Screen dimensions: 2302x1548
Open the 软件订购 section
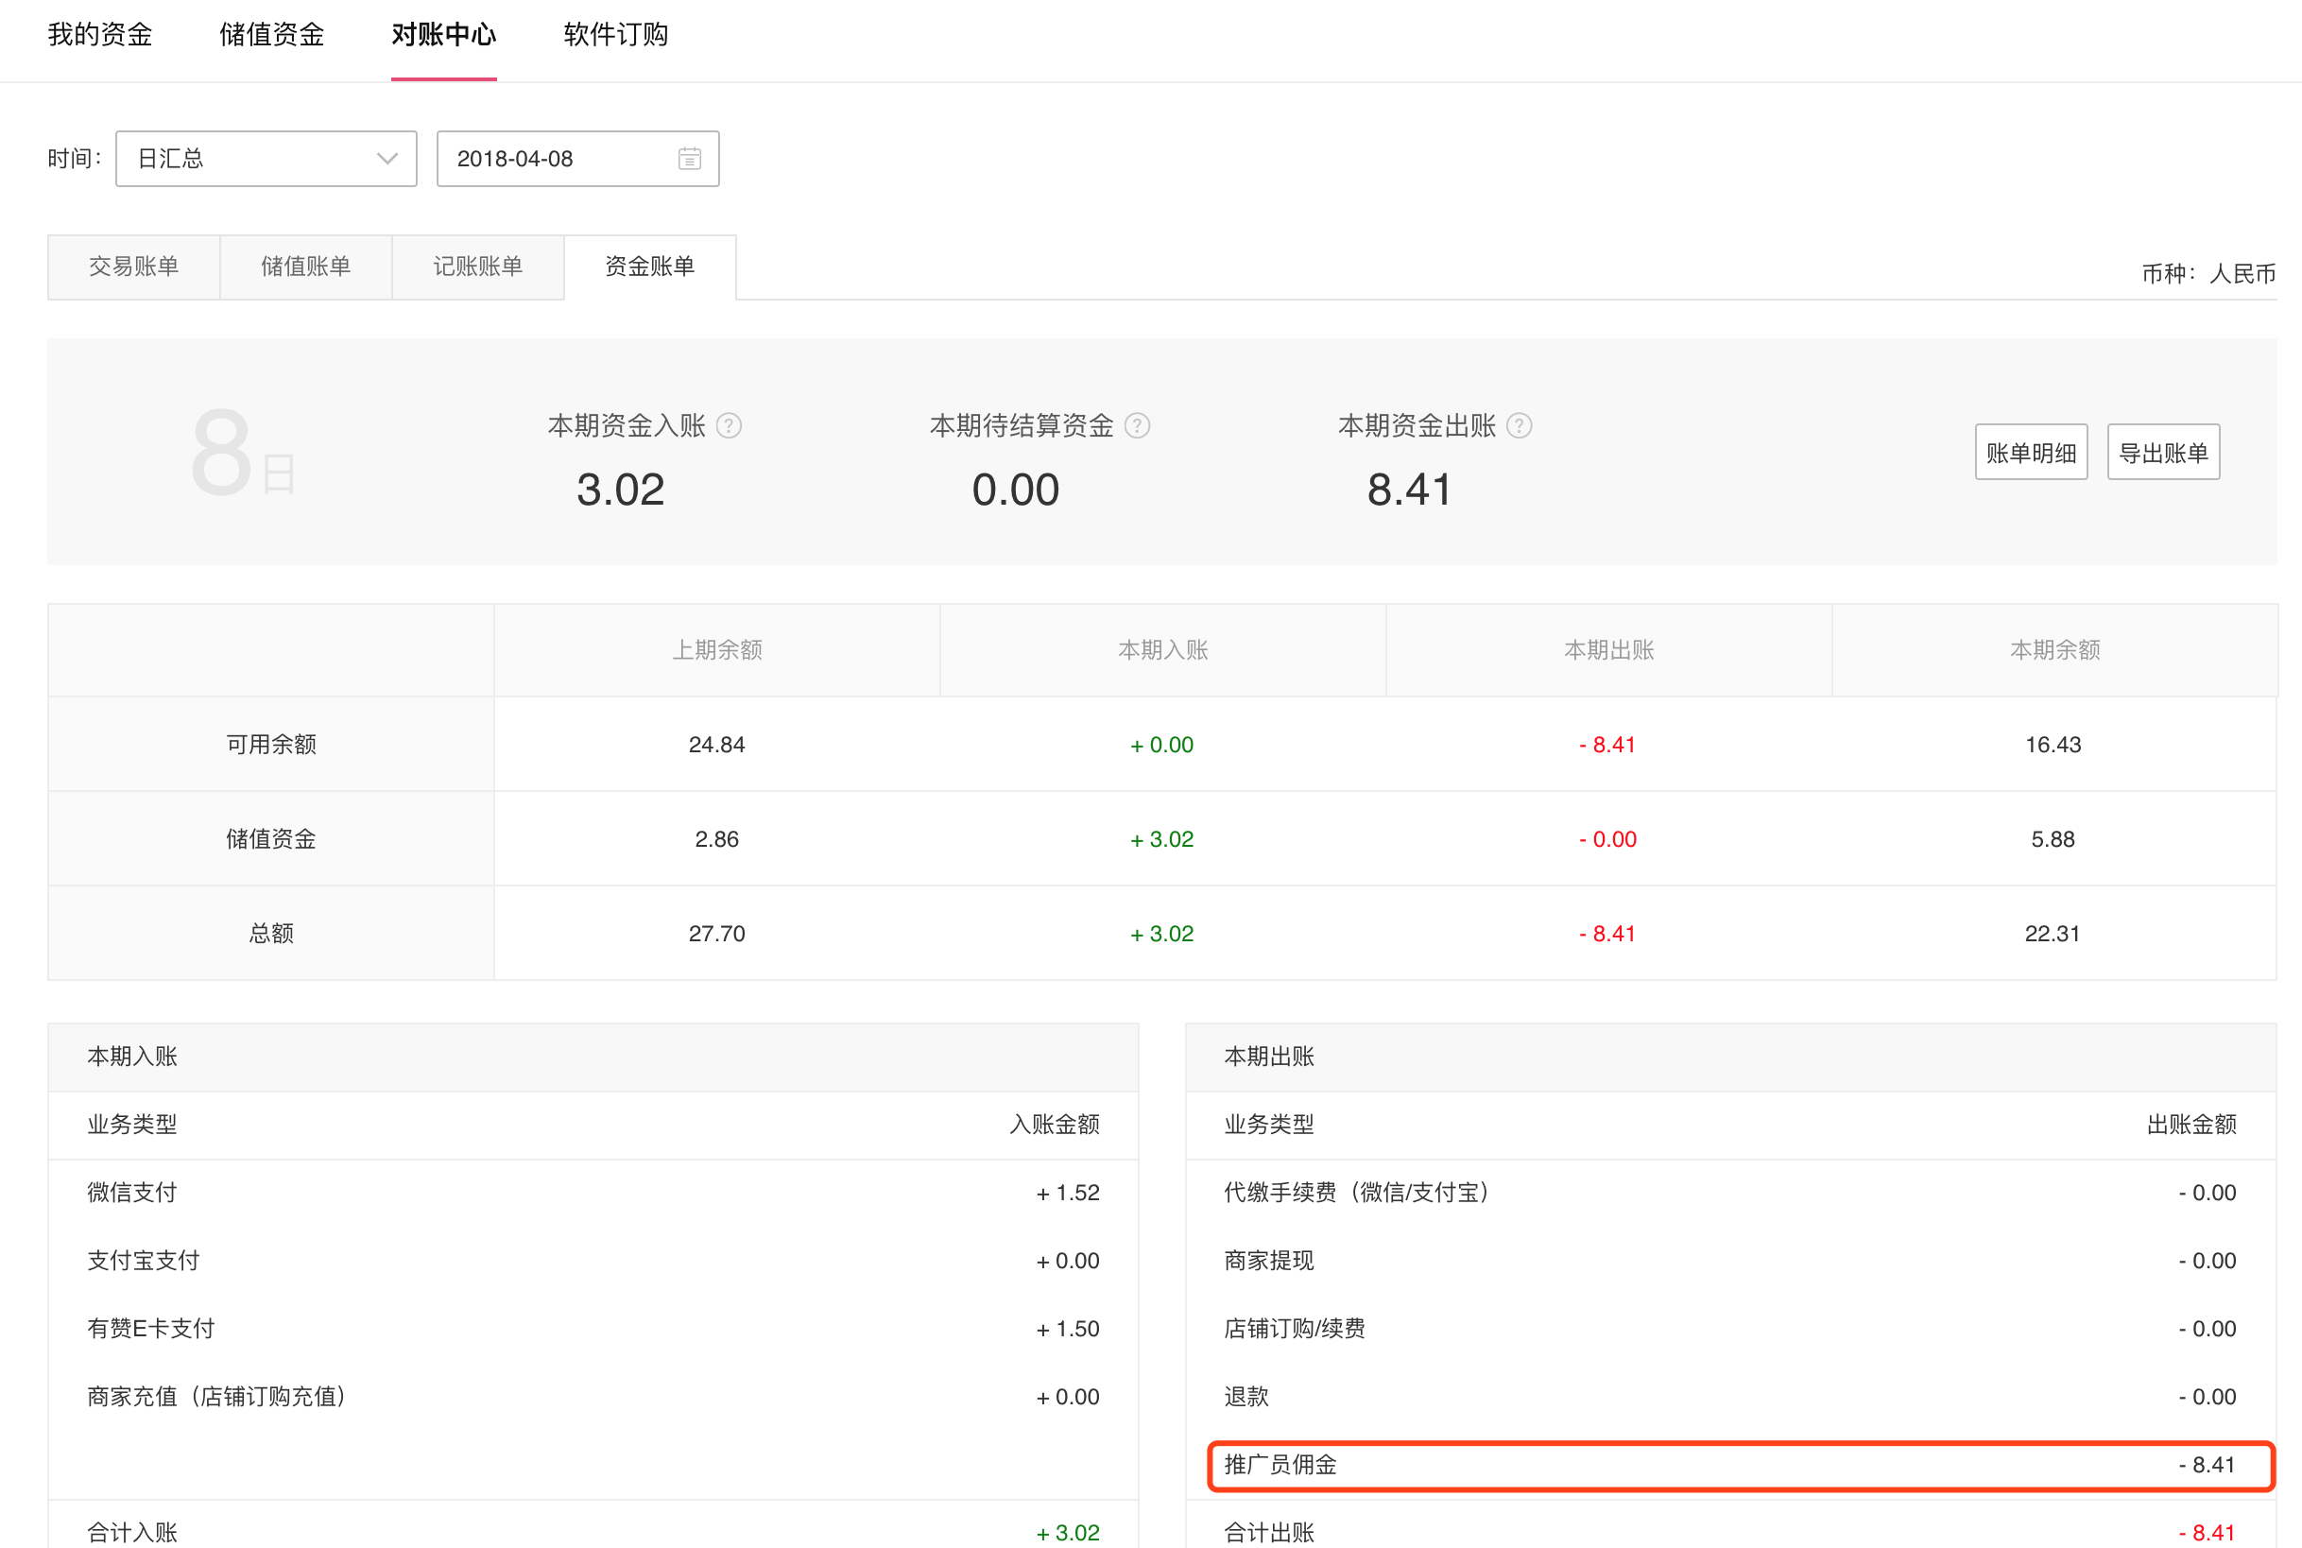tap(615, 35)
